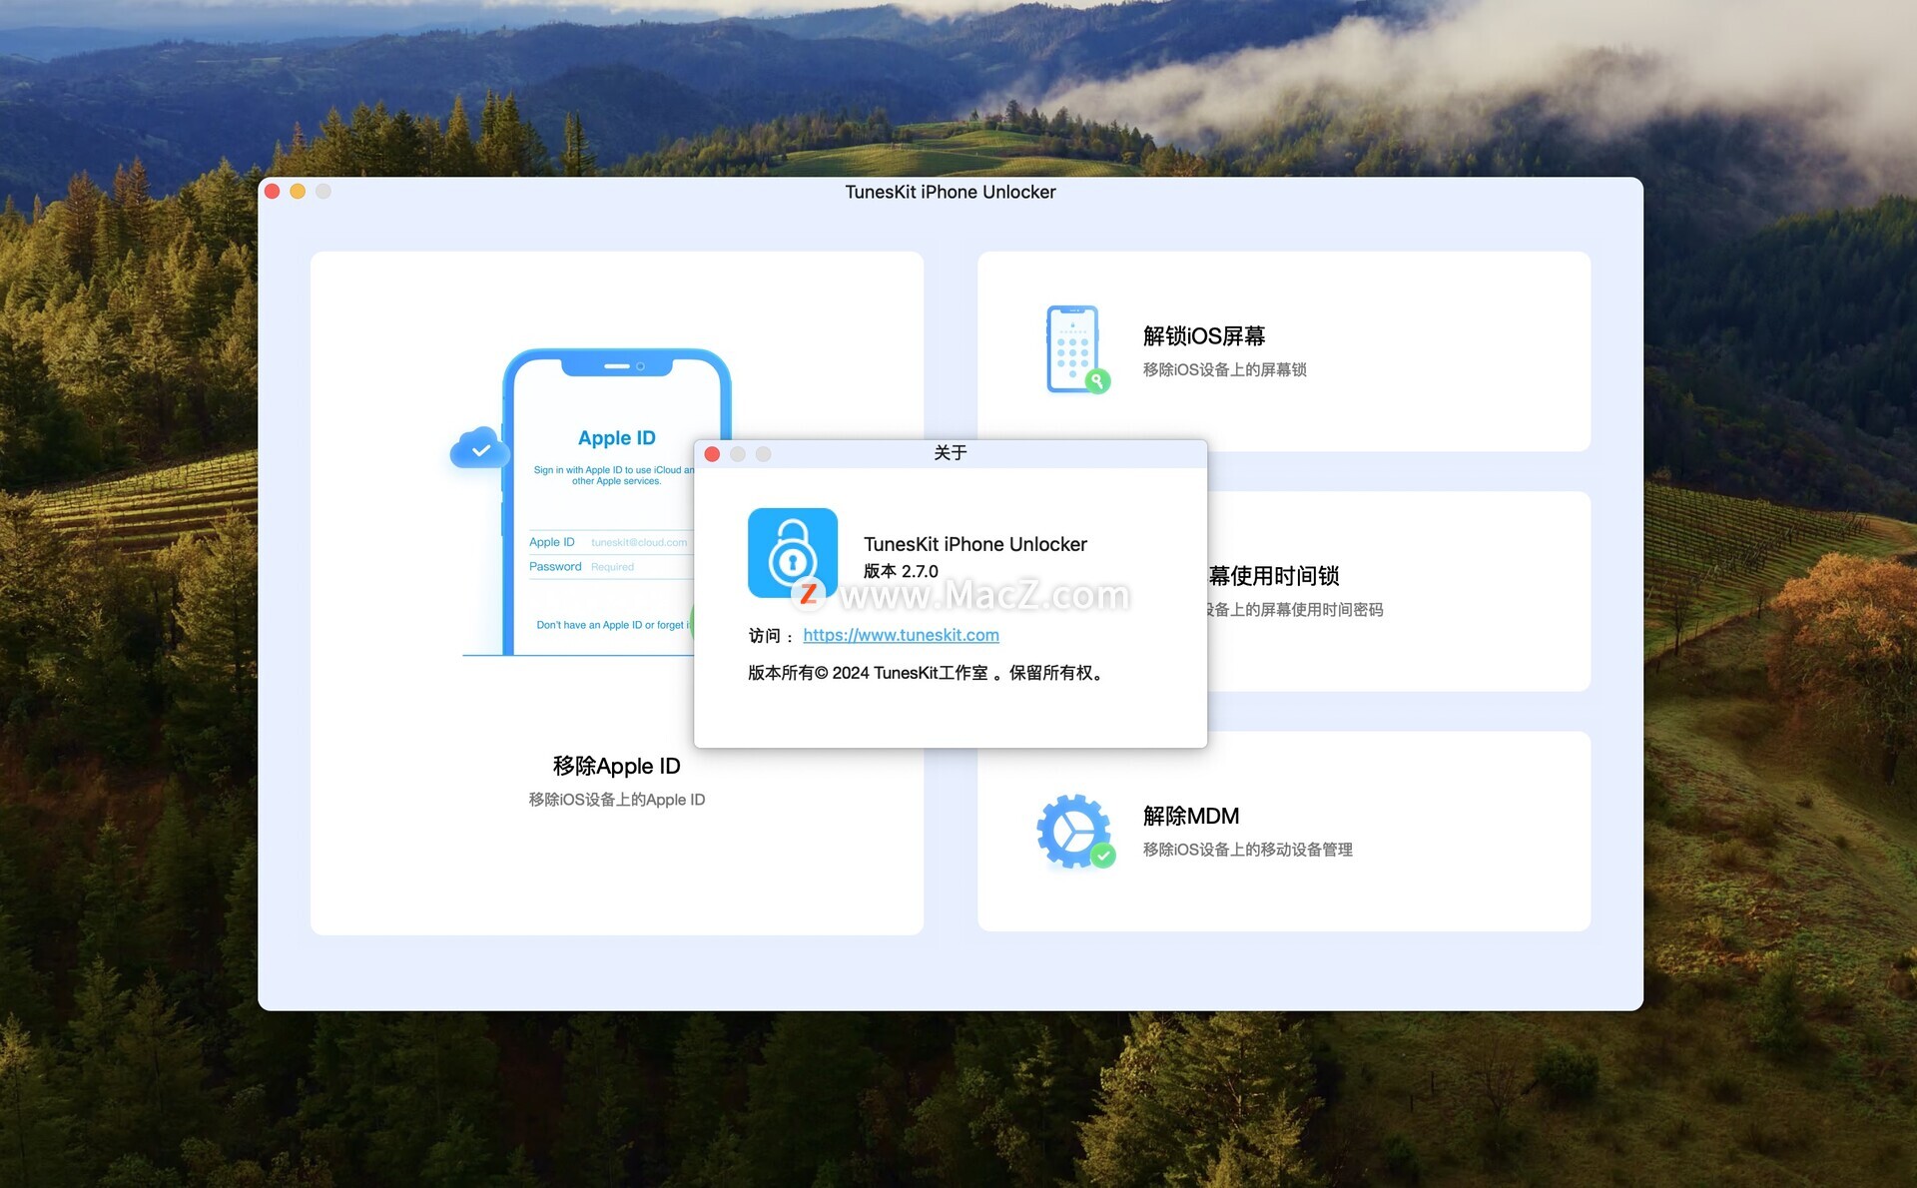Open the tuneskit.com website link

(x=901, y=635)
